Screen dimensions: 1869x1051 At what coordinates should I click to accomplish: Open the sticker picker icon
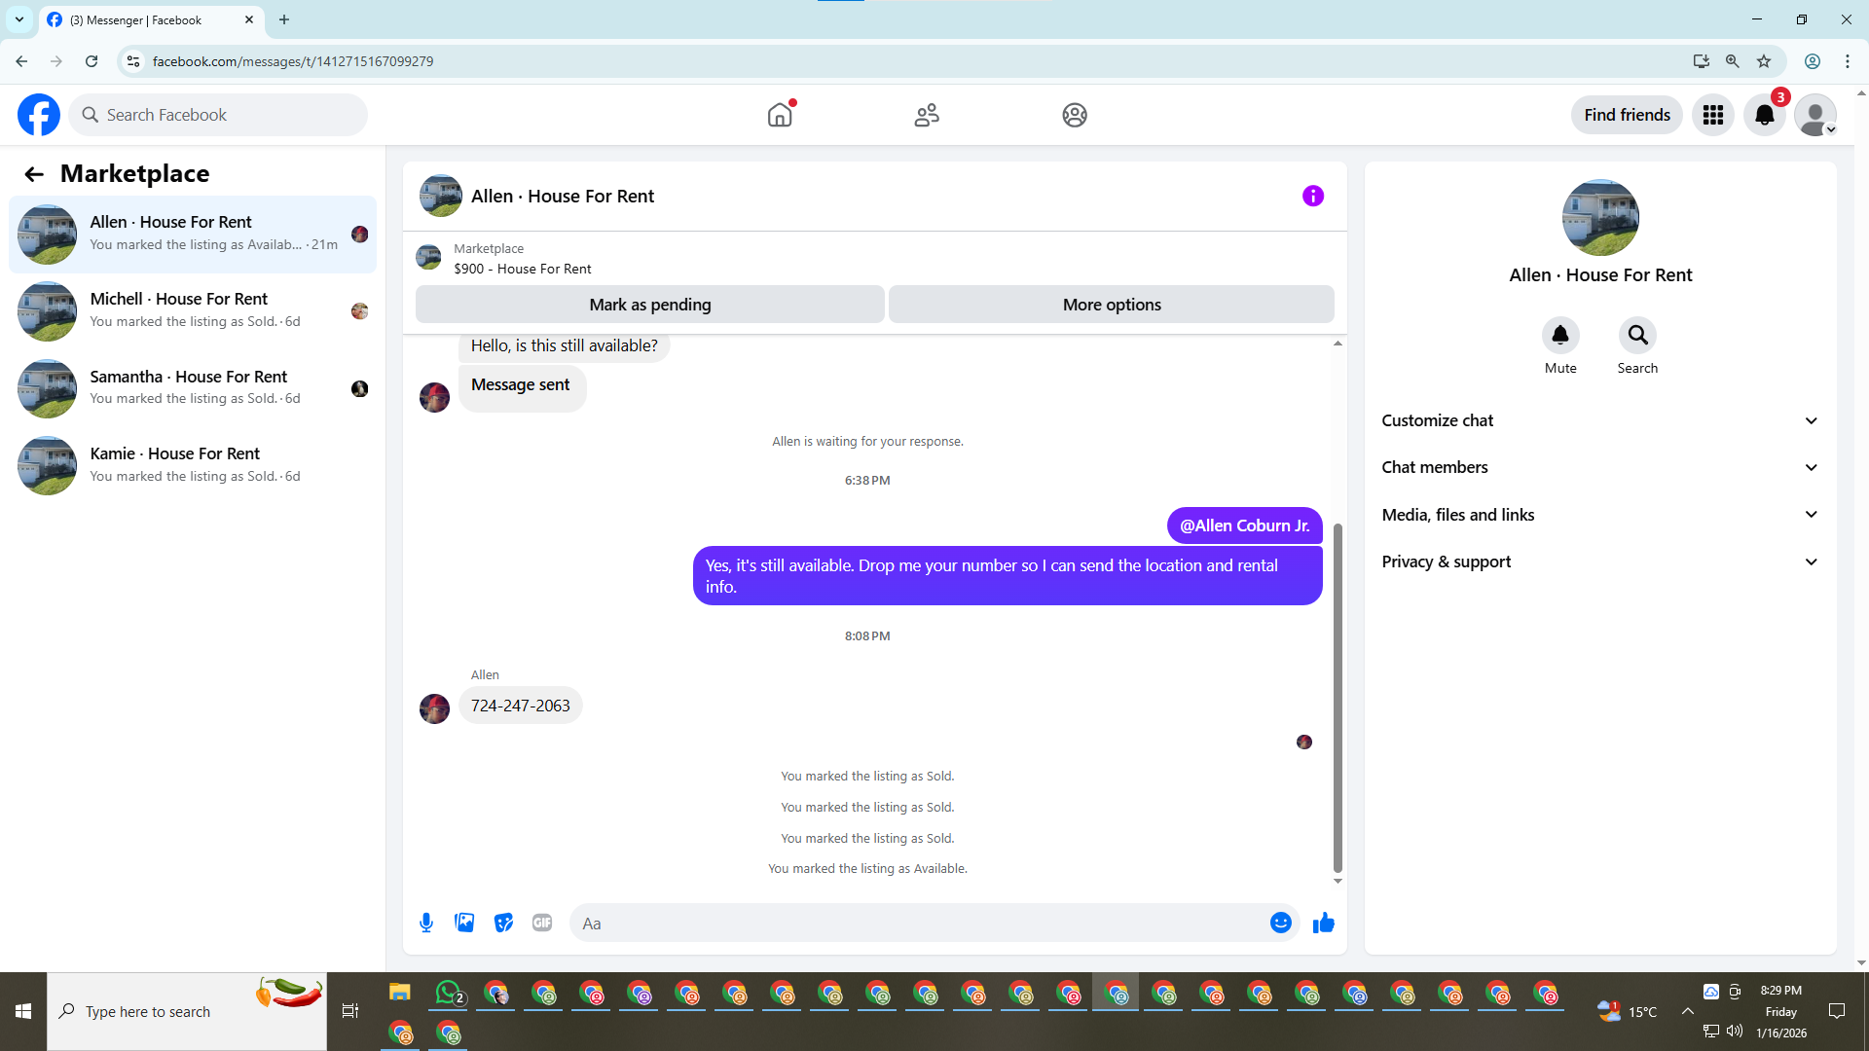coord(503,923)
